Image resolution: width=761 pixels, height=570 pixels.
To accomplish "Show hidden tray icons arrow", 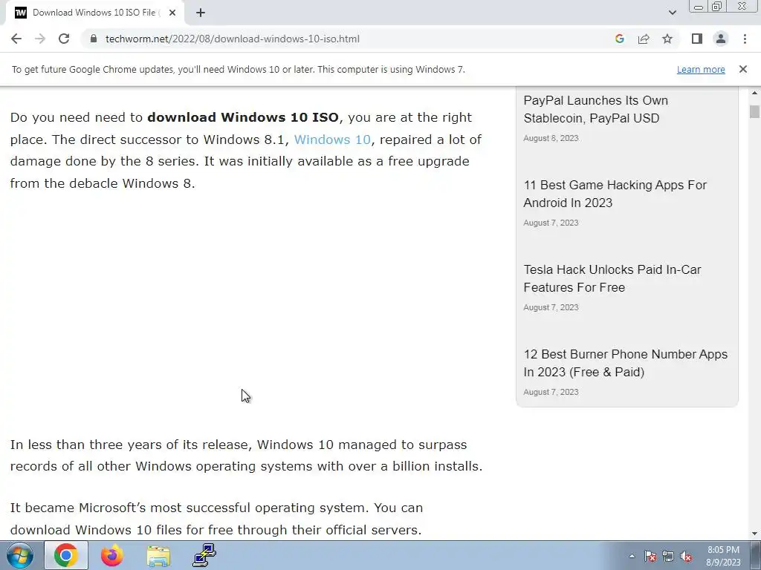I will click(x=632, y=556).
